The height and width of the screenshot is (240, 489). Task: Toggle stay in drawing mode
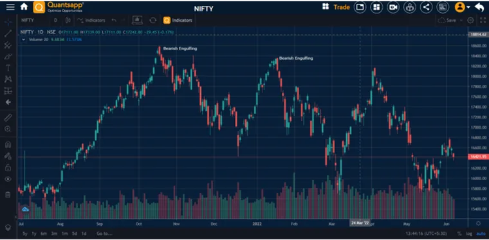click(8, 156)
